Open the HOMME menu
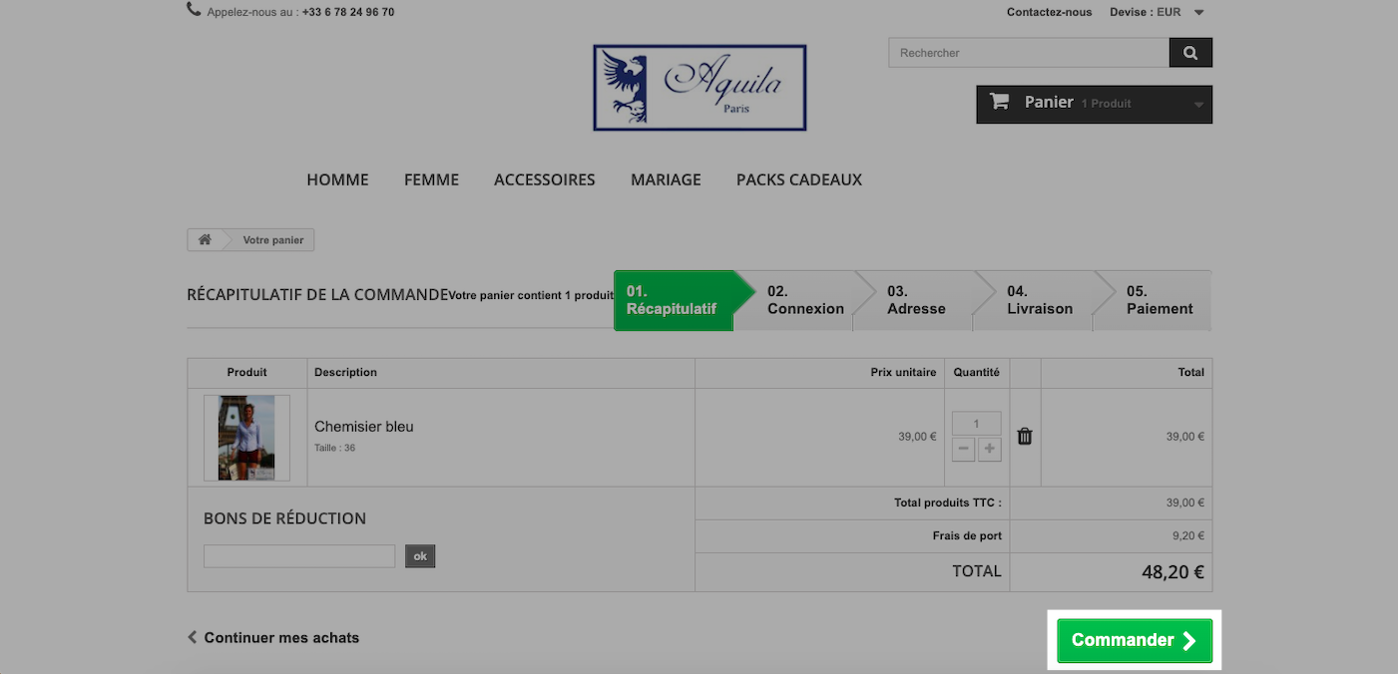1398x674 pixels. [x=337, y=179]
